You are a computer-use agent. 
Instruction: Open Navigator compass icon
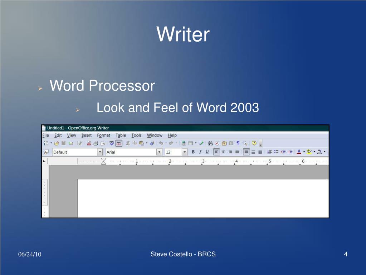tap(217, 143)
